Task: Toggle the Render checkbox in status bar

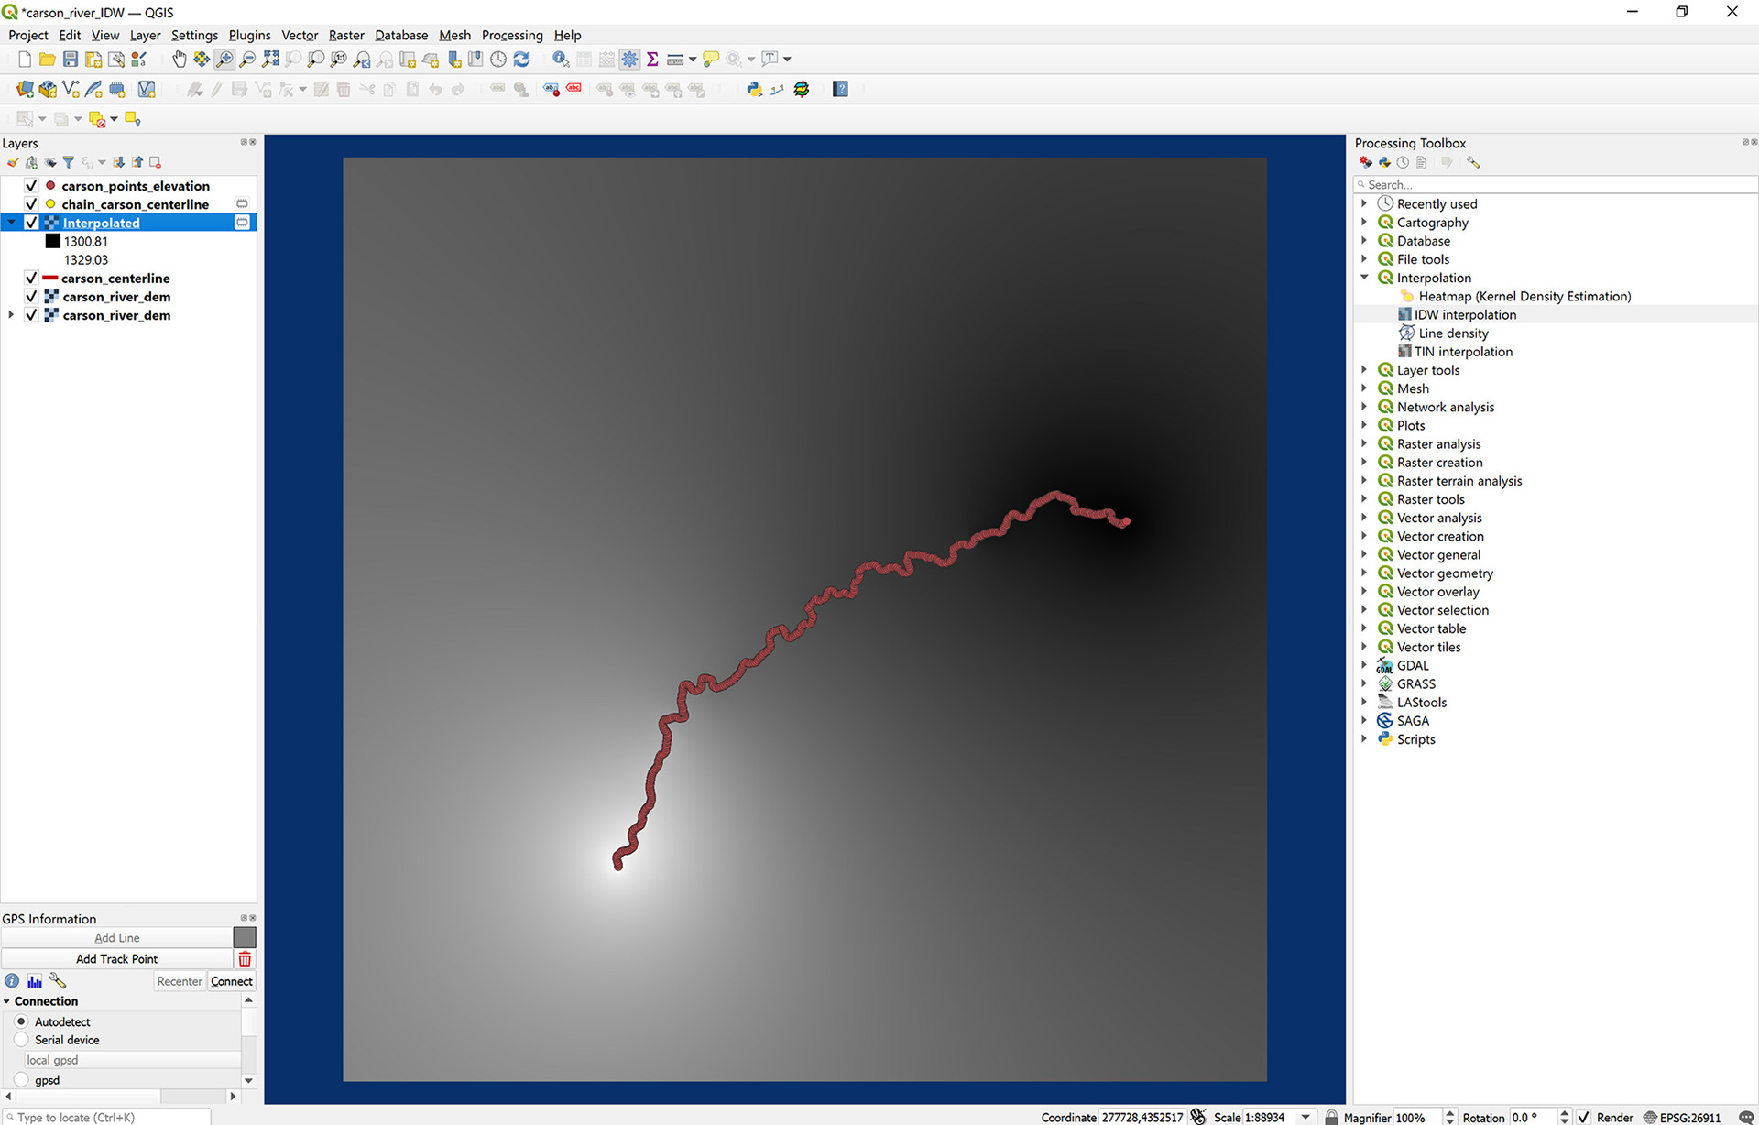Action: click(x=1584, y=1118)
